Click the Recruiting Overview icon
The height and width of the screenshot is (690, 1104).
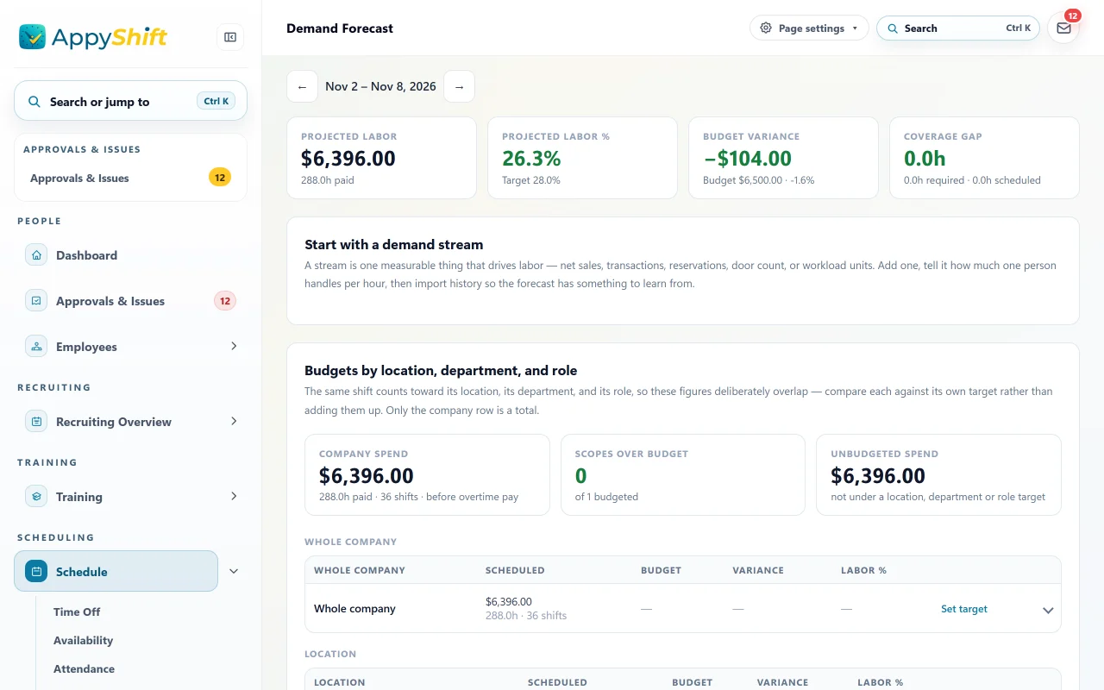(x=36, y=422)
